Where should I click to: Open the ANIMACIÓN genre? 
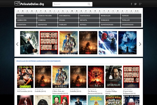coord(26,20)
